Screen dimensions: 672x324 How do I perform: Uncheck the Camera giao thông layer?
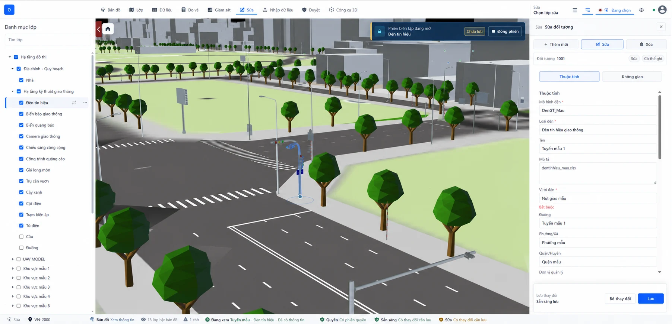tap(21, 136)
